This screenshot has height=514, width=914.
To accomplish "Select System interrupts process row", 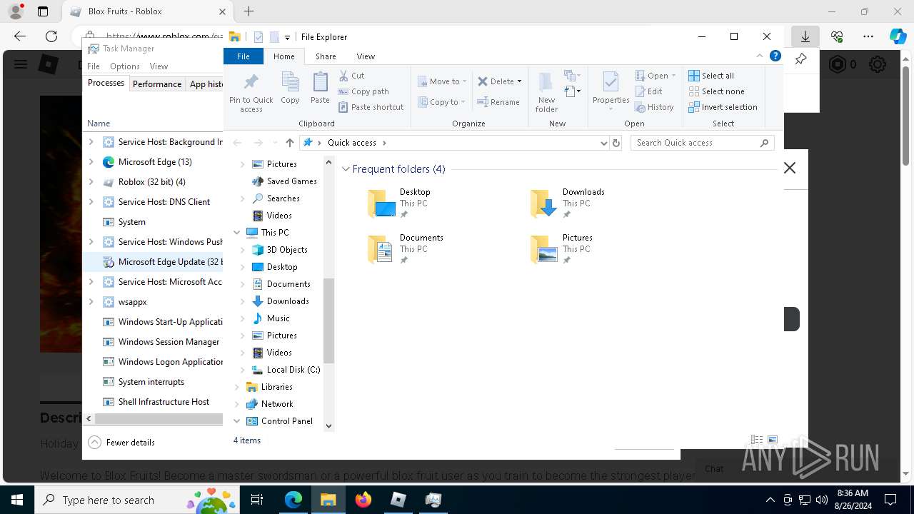I will coord(154,382).
